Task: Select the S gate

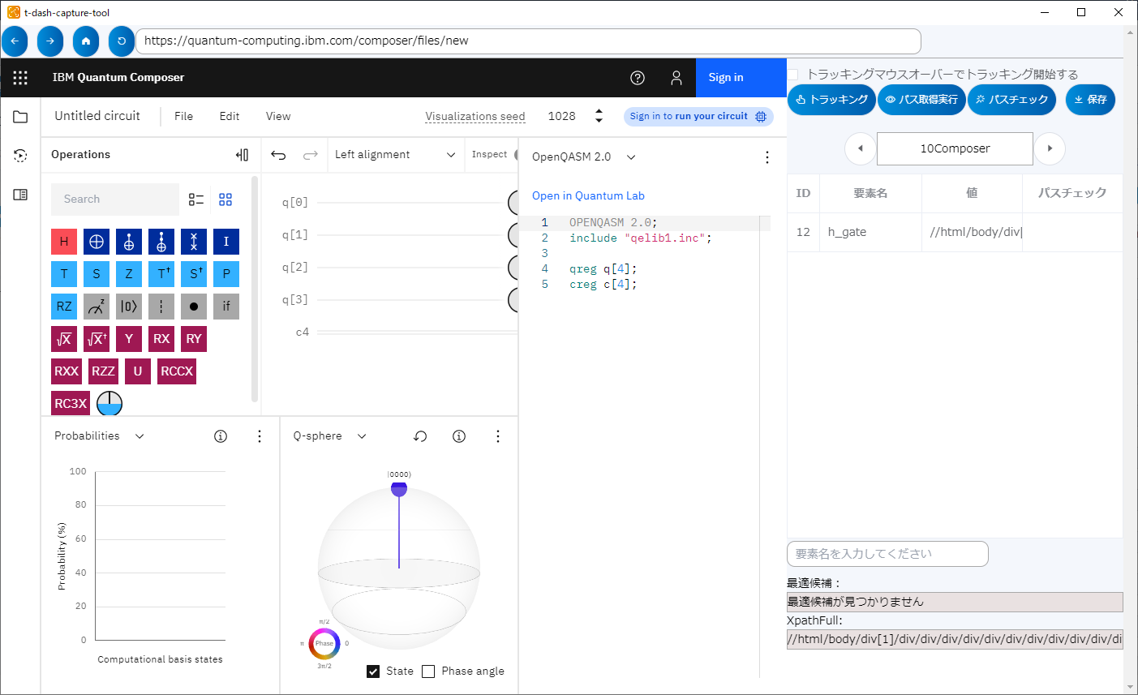Action: [97, 274]
